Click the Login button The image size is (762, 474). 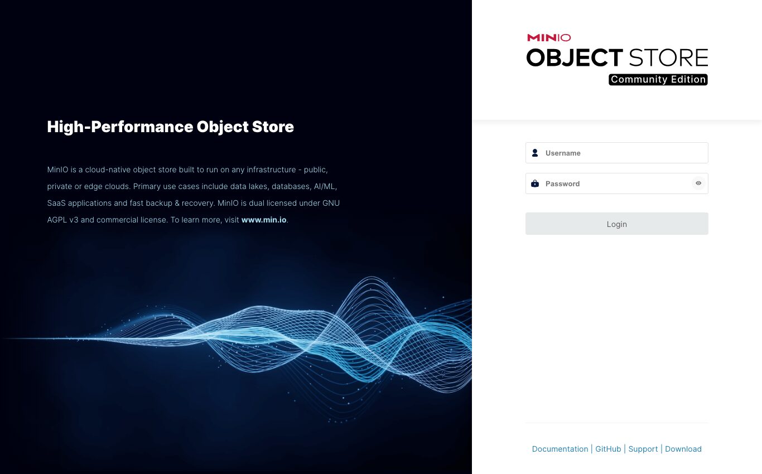tap(617, 224)
